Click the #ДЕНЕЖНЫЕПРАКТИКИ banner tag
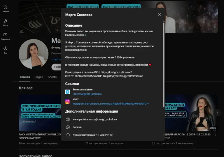Viewport: 224px width, 157px height. pyautogui.click(x=121, y=7)
